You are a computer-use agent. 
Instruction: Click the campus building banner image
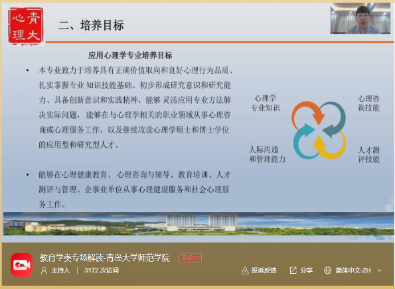pyautogui.click(x=198, y=224)
